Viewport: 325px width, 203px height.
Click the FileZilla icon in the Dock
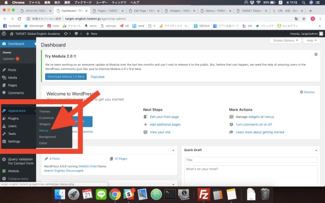click(x=204, y=194)
